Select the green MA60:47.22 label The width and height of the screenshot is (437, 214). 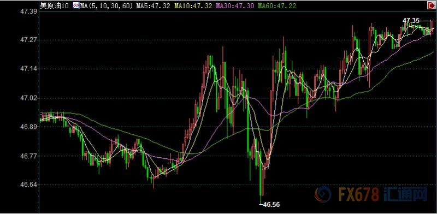point(277,5)
